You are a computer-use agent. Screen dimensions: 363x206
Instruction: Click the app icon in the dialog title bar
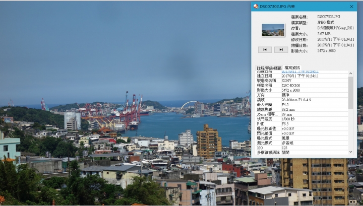click(x=256, y=7)
